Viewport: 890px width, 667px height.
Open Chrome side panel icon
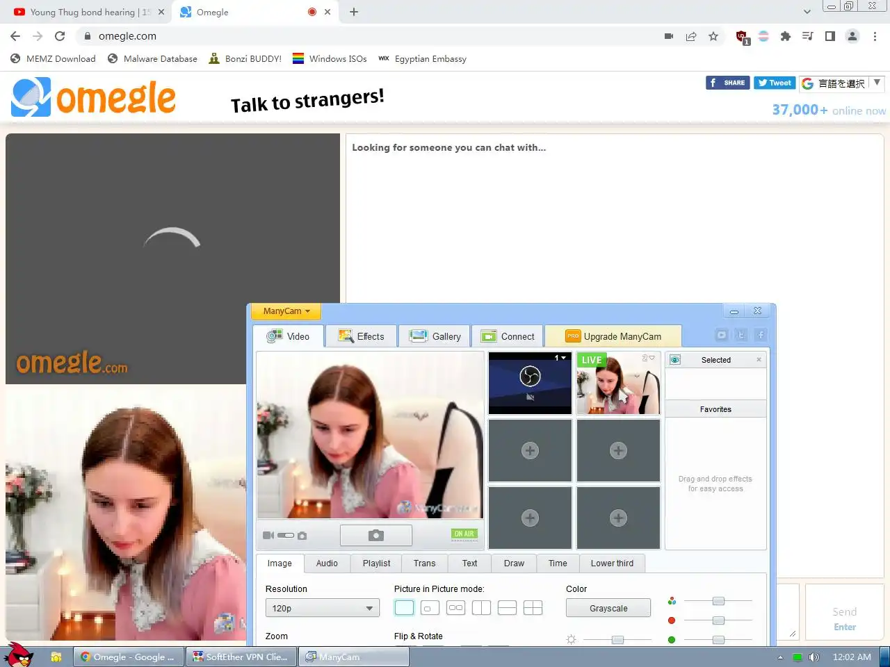point(830,36)
